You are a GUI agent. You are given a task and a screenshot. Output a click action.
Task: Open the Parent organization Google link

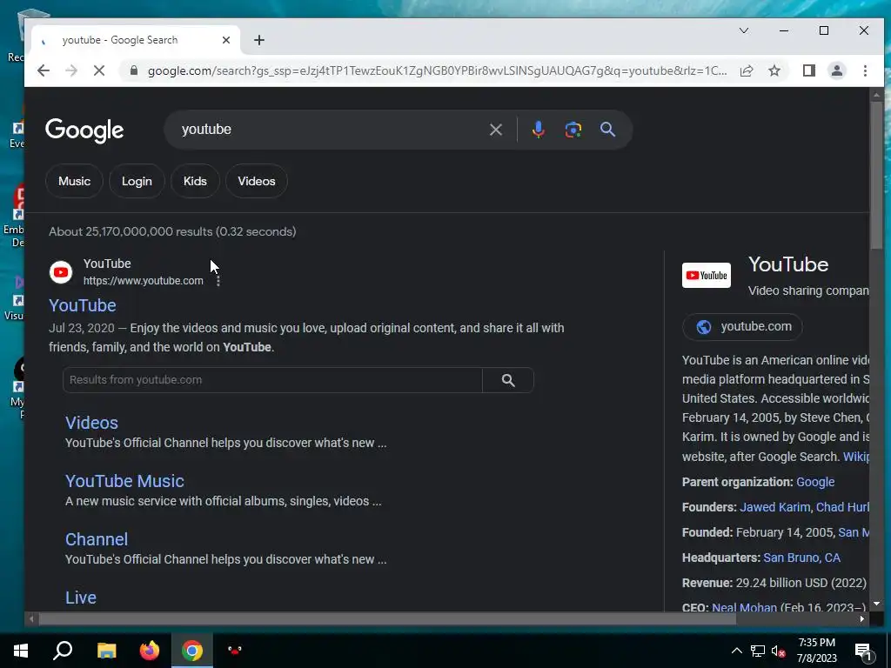point(815,482)
